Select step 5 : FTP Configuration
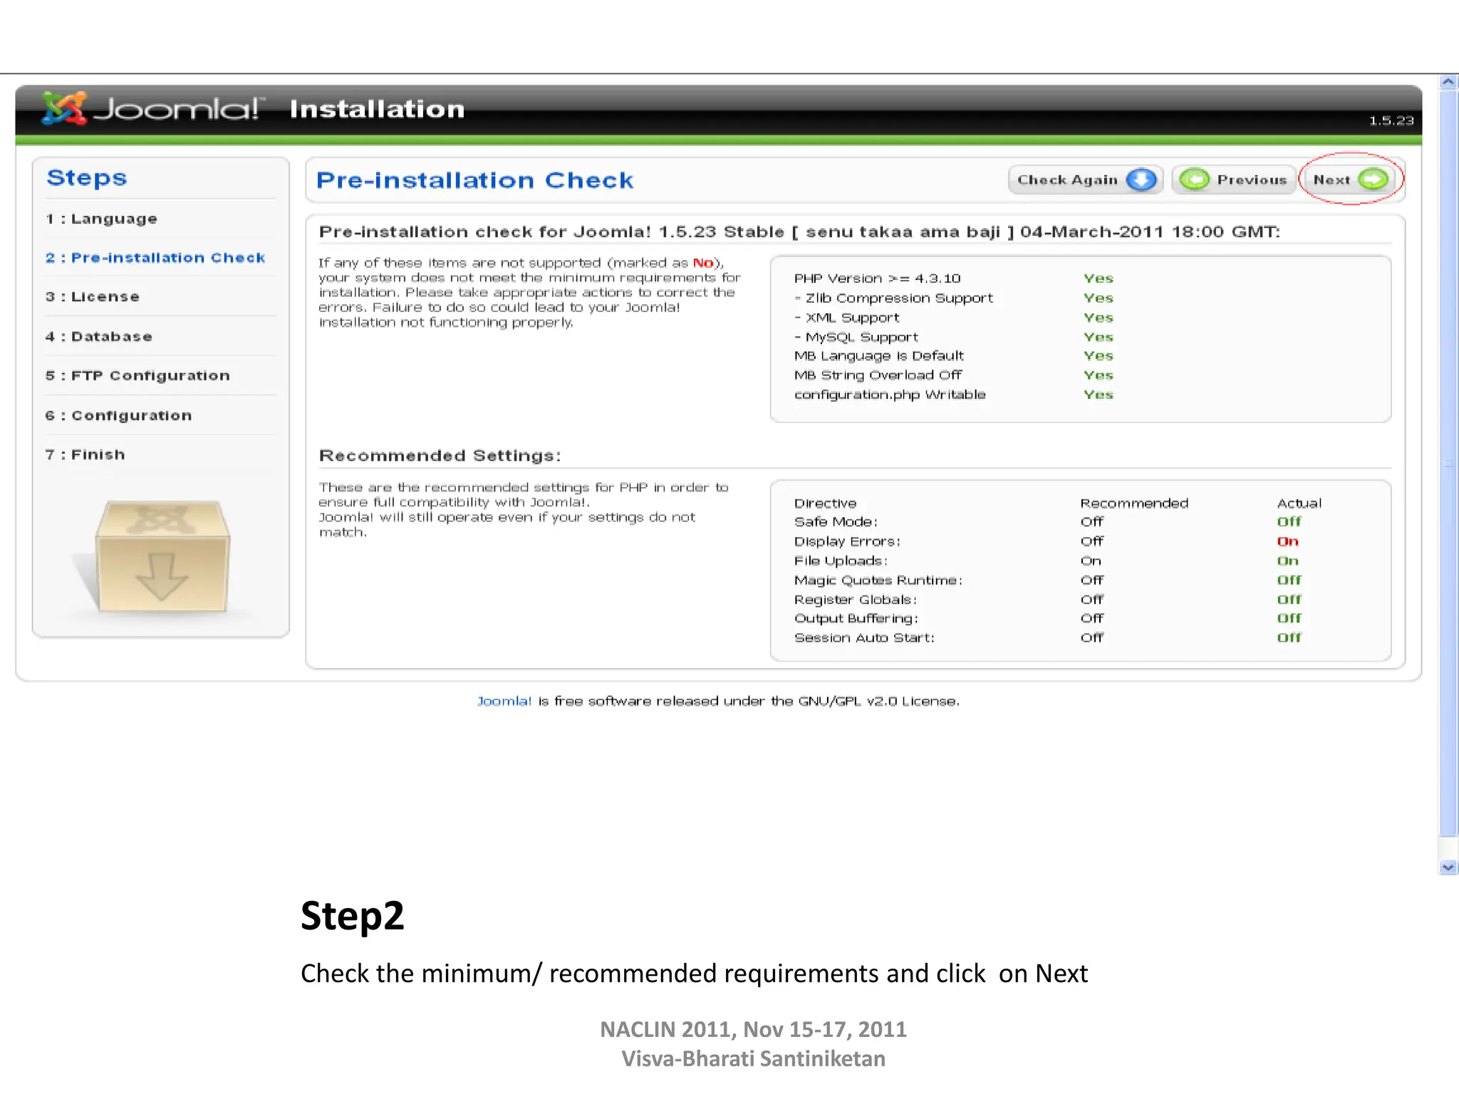This screenshot has height=1094, width=1459. 137,376
